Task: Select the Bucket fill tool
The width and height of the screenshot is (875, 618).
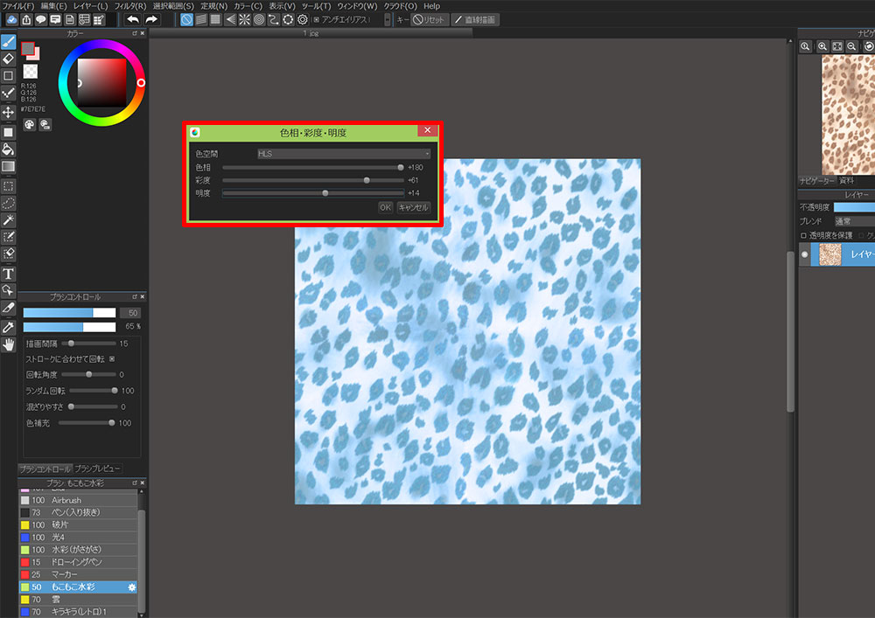Action: (x=8, y=149)
